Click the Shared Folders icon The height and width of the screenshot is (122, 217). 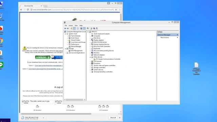(x=70, y=40)
